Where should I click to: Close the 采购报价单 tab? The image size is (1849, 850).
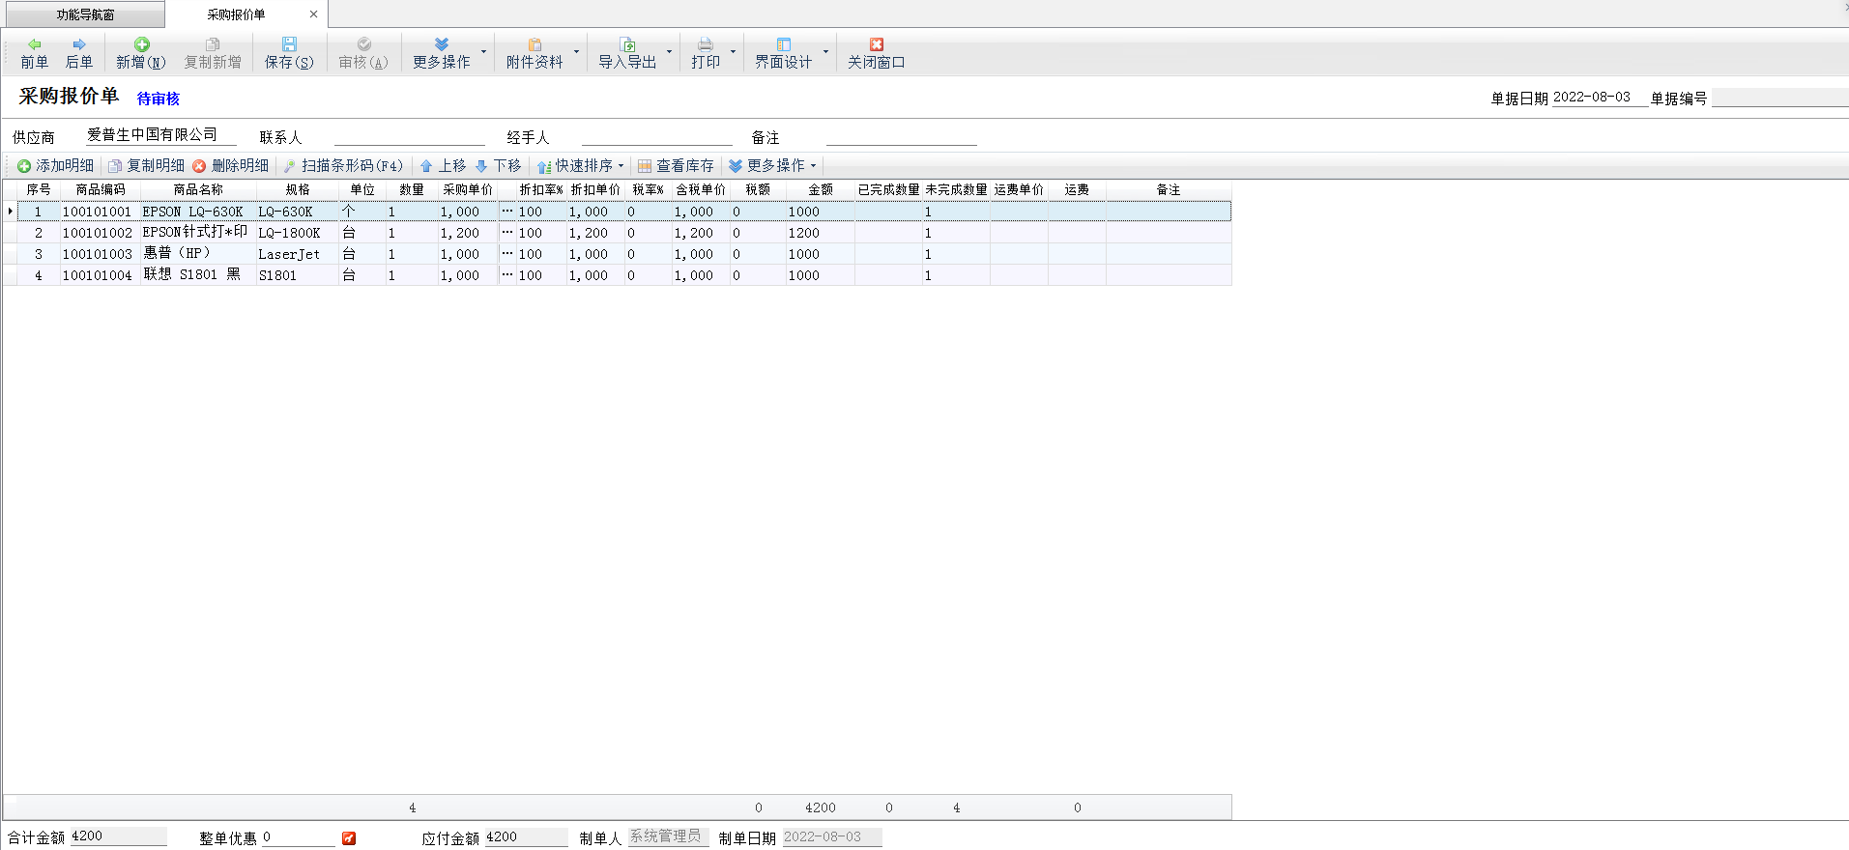(x=313, y=14)
